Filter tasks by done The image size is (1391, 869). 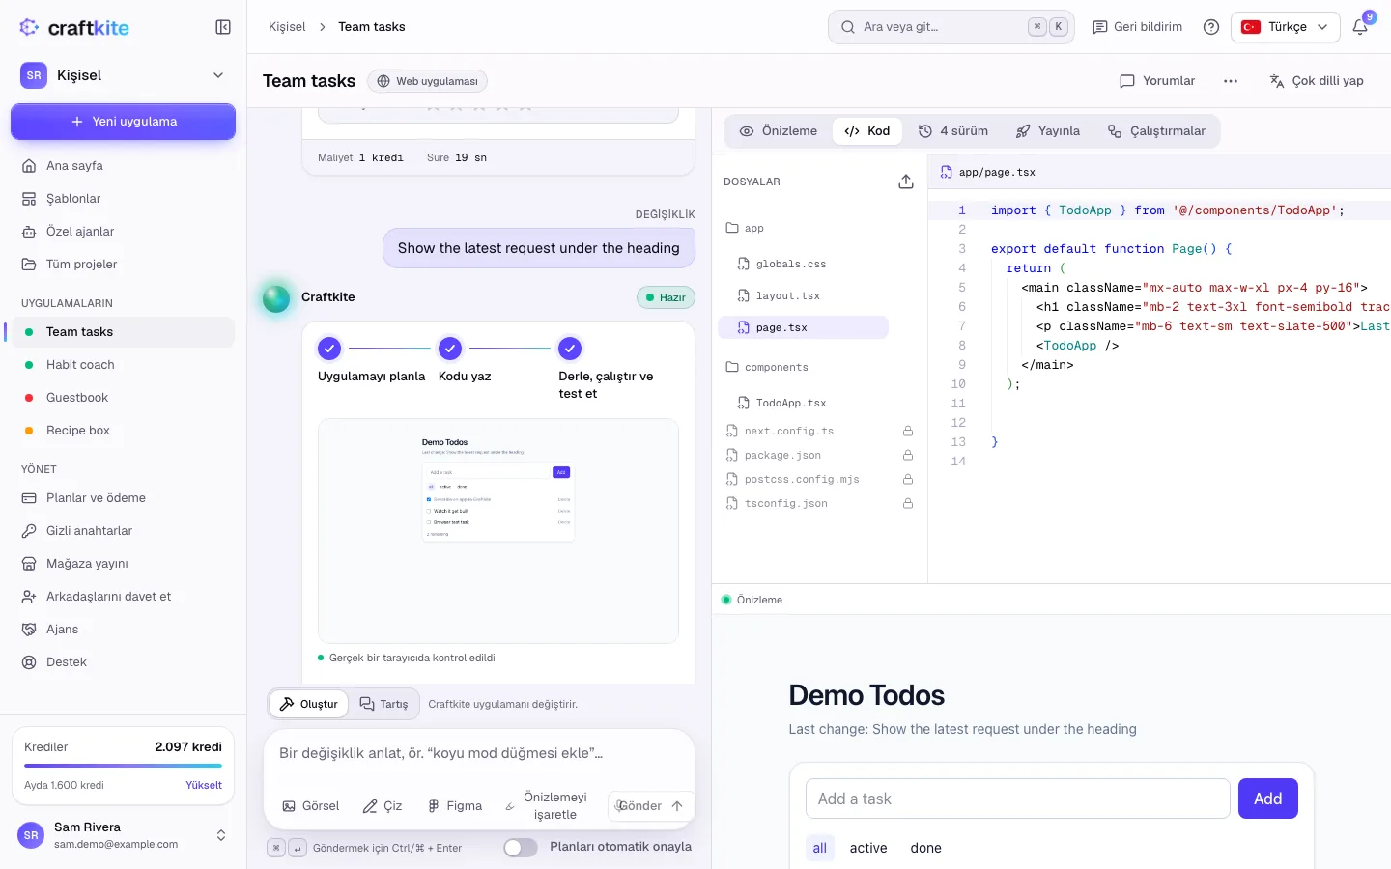[925, 848]
